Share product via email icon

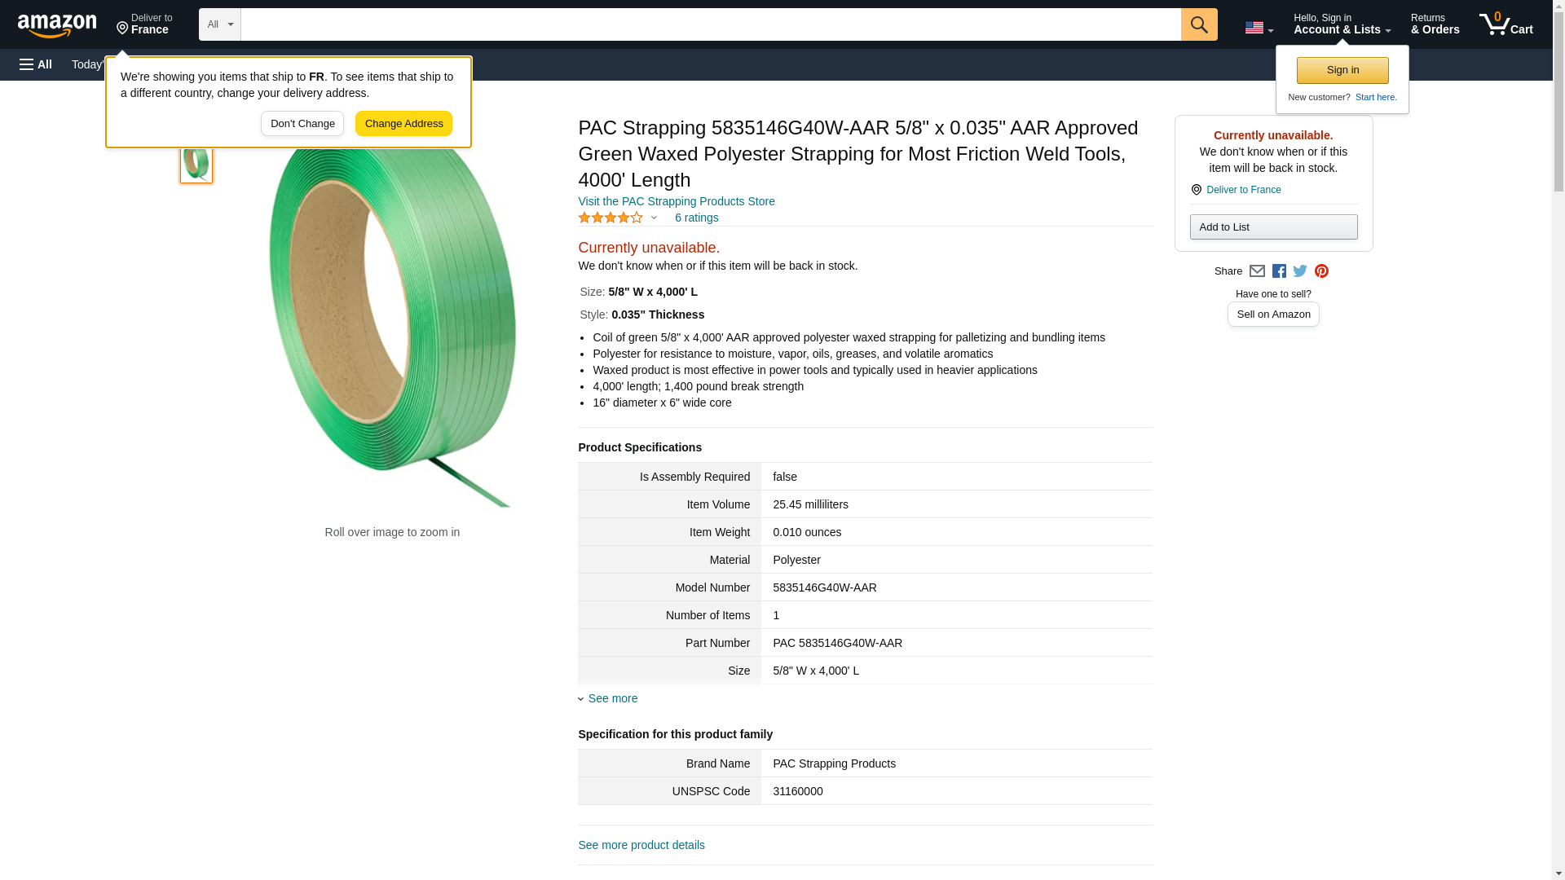click(x=1257, y=271)
